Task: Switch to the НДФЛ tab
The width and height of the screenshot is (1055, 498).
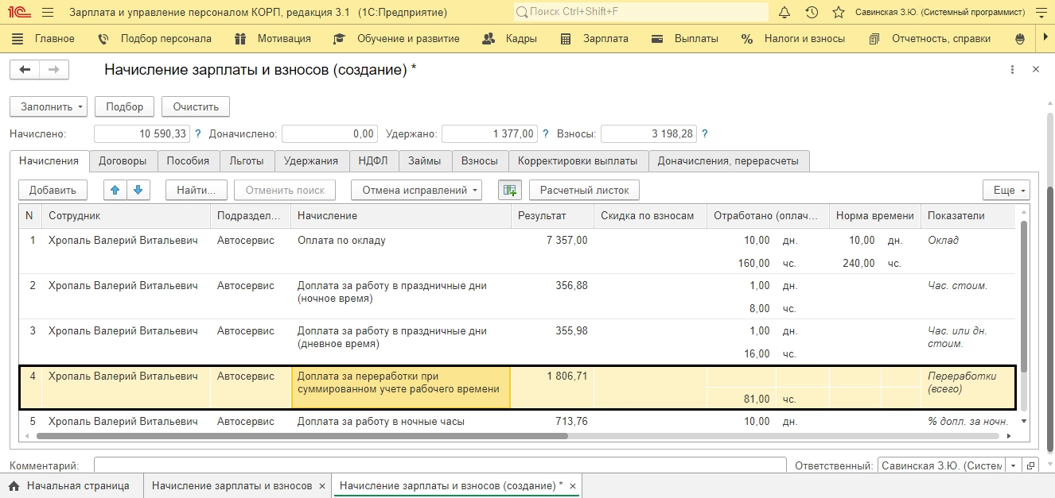Action: 373,160
